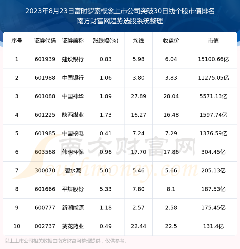The image size is (240, 249).
Task: Select stock code 601939
Action: (x=45, y=59)
